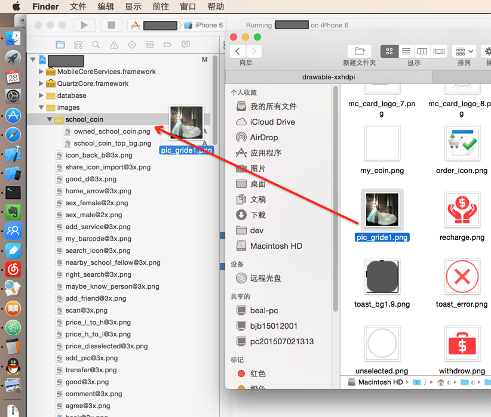Click Finder back navigation button
The image size is (491, 417).
(238, 51)
